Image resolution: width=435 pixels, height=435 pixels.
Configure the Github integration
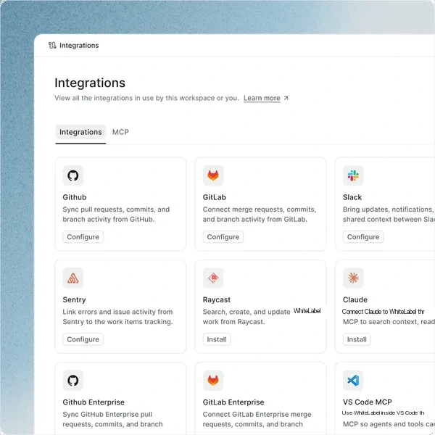tap(83, 237)
